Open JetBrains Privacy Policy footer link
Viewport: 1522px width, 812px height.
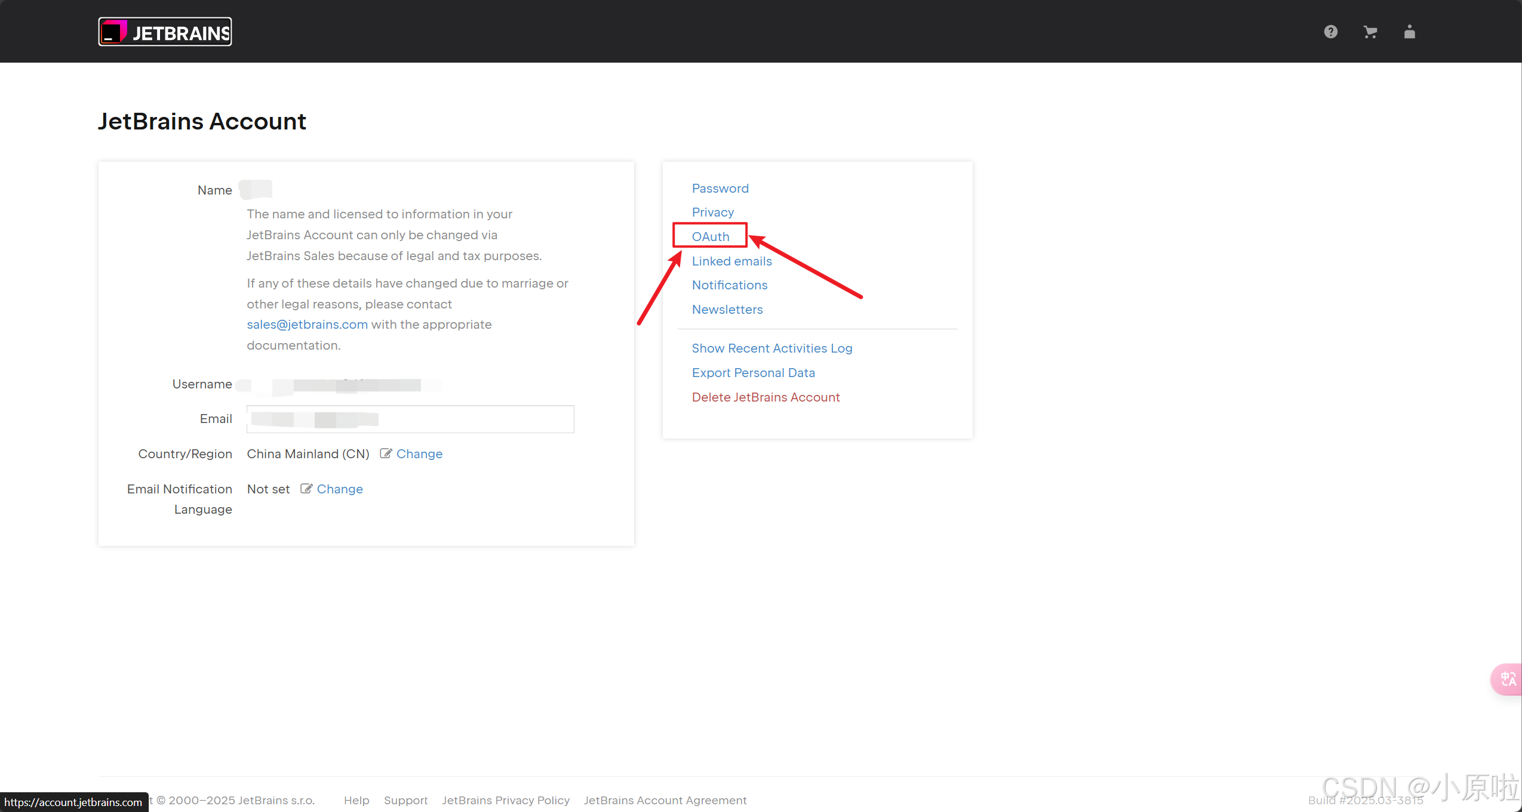(x=505, y=801)
